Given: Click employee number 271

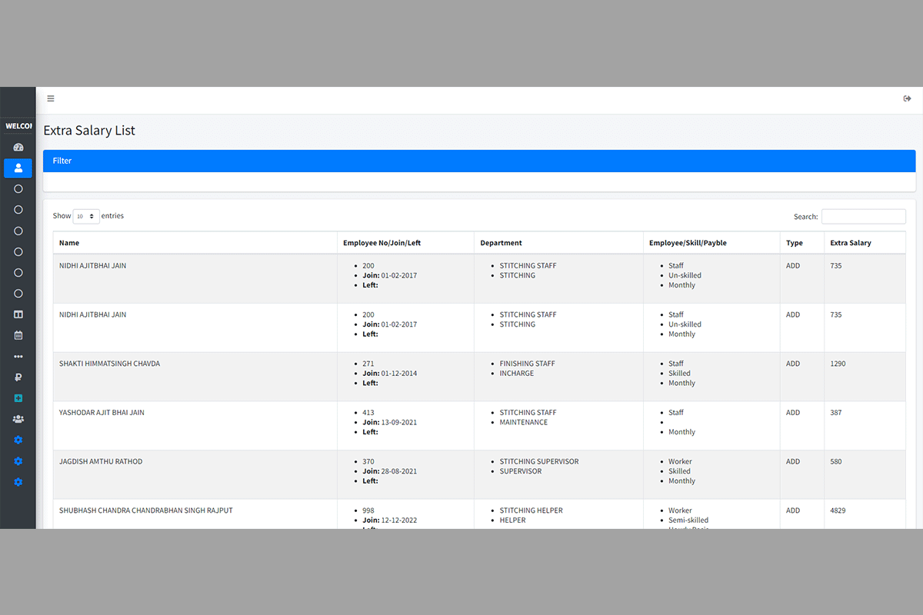Looking at the screenshot, I should (368, 364).
